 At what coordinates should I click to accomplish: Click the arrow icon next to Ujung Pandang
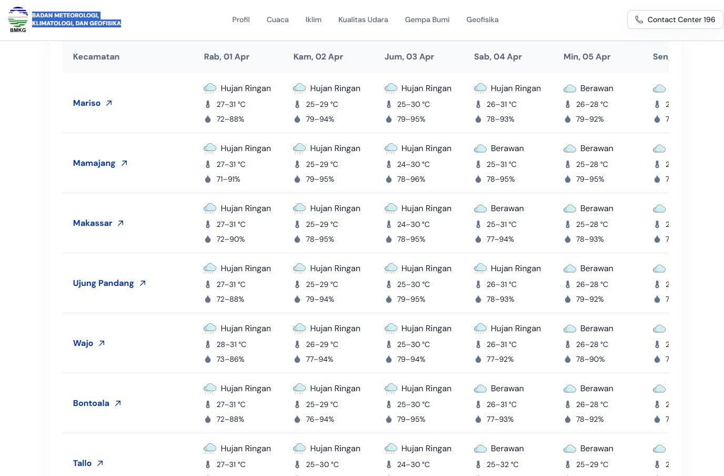point(142,283)
